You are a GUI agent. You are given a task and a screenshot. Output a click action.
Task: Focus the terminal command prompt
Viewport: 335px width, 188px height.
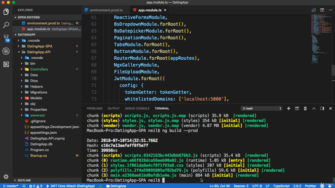click(x=163, y=180)
